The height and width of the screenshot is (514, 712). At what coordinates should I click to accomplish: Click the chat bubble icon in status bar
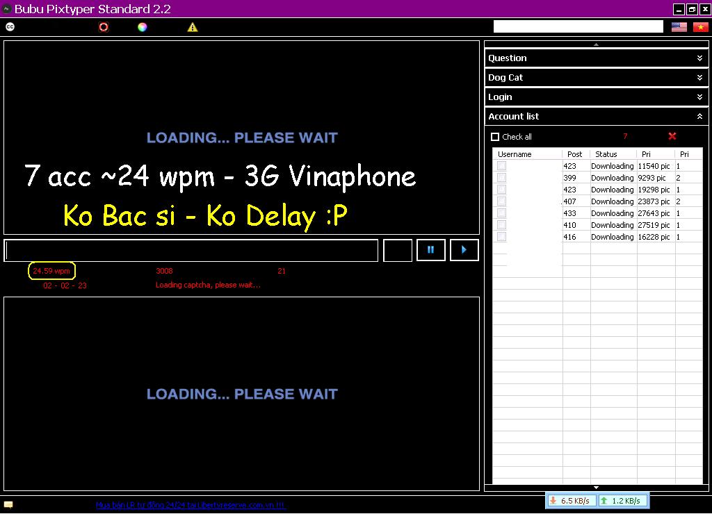[8, 504]
